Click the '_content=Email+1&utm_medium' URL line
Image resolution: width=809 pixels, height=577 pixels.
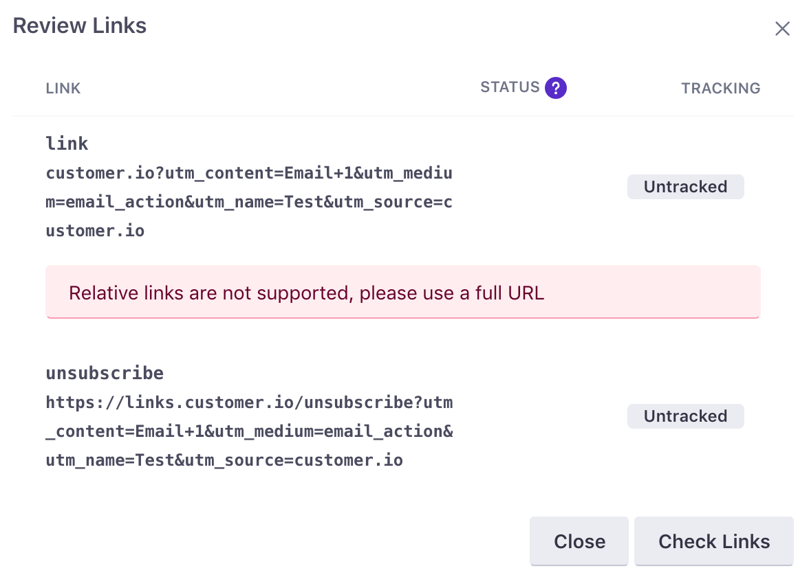(249, 431)
